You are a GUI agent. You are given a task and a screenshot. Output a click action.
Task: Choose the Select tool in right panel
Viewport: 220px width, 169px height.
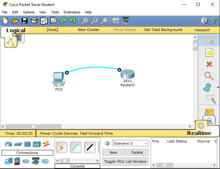point(209,41)
